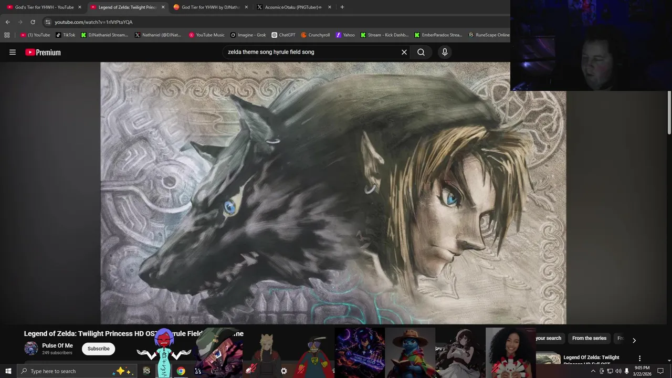The height and width of the screenshot is (378, 672).
Task: Open the '(1) YouTube' bookmark
Action: pos(35,35)
